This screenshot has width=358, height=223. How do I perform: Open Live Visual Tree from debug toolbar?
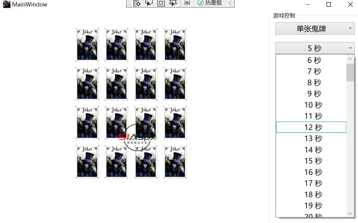(x=137, y=3)
